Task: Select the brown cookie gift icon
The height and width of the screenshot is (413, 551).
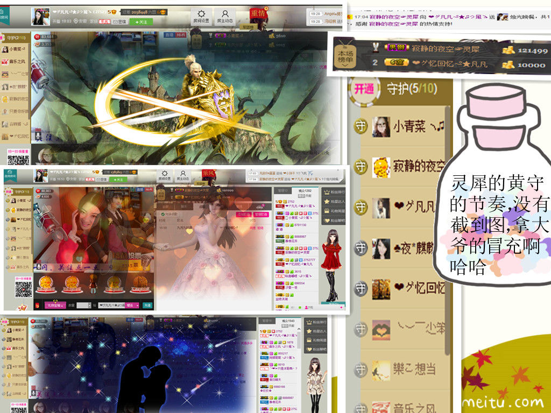Action: coord(140,284)
